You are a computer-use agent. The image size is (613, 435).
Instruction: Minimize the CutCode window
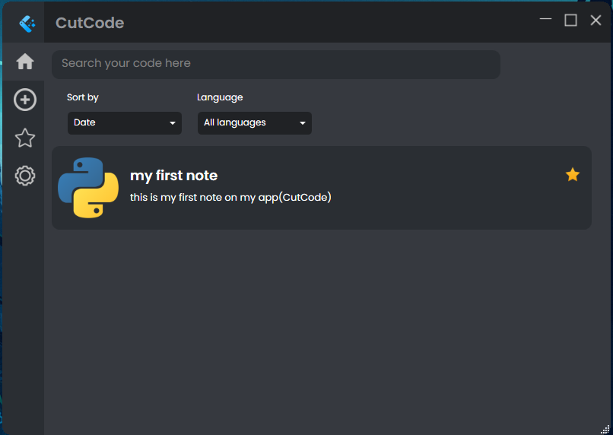(545, 19)
